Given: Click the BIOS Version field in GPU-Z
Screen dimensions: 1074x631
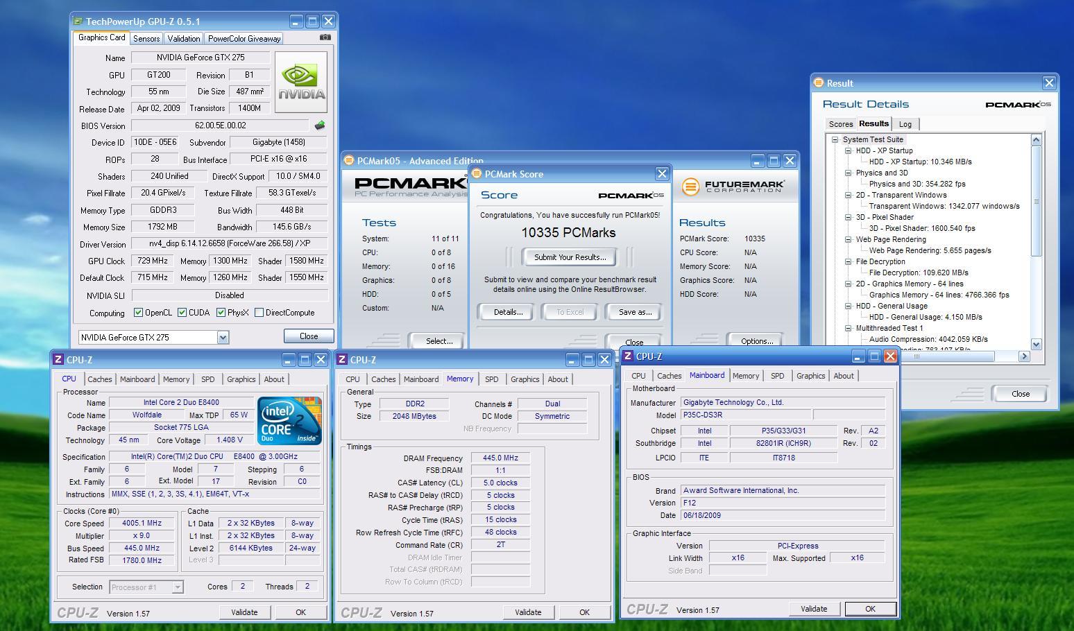Looking at the screenshot, I should [220, 126].
